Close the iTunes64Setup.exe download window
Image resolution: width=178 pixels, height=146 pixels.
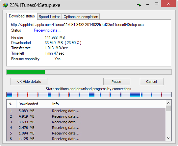(168, 4)
